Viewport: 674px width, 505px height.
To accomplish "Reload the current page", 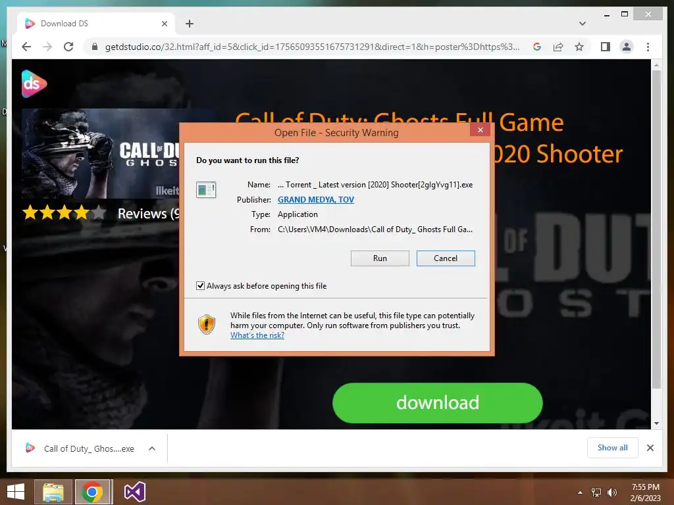I will (68, 47).
